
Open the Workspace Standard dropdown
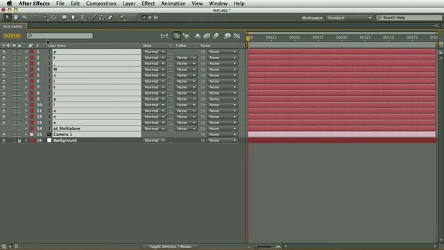click(349, 17)
